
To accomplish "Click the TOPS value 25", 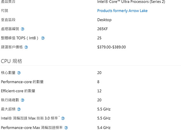I will [x=99, y=38].
